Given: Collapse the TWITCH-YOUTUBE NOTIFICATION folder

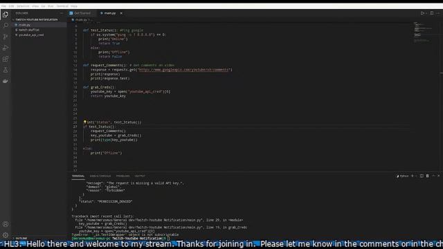Looking at the screenshot, I should pos(36,19).
